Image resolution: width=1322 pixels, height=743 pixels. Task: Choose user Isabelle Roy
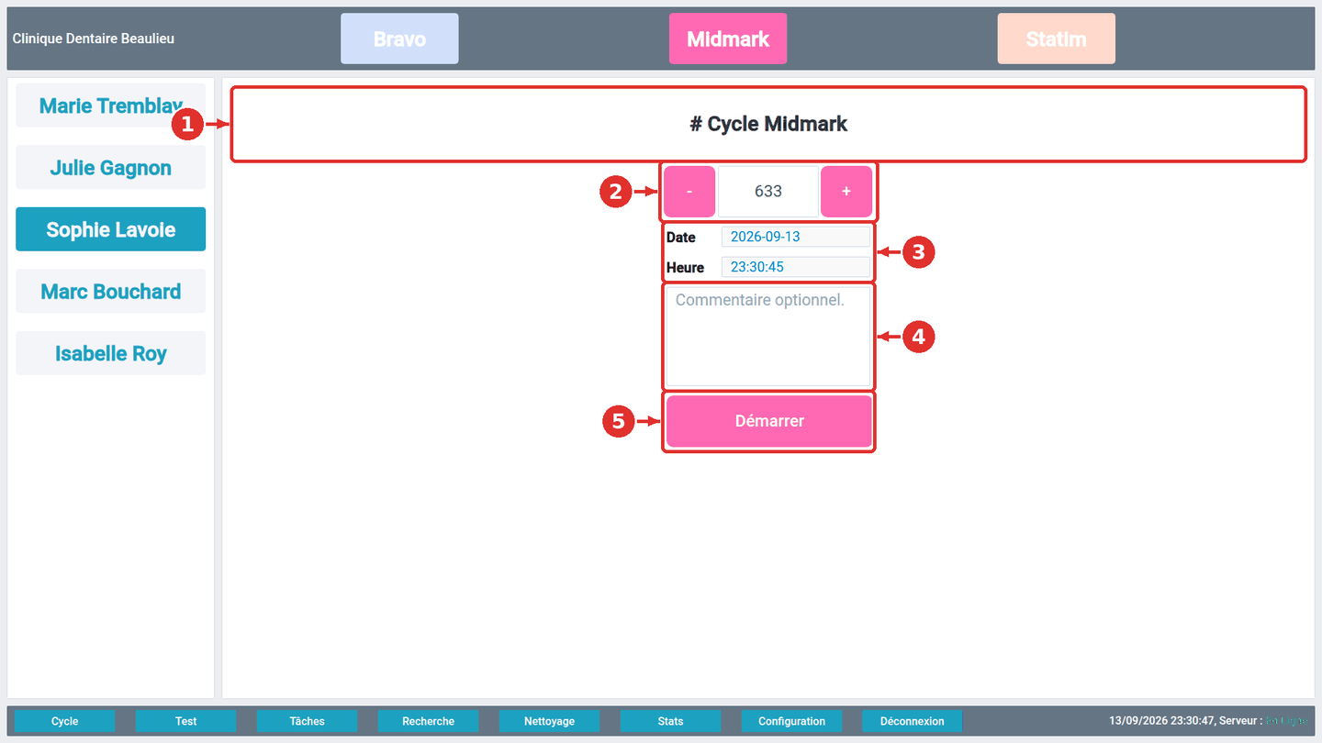pos(110,353)
